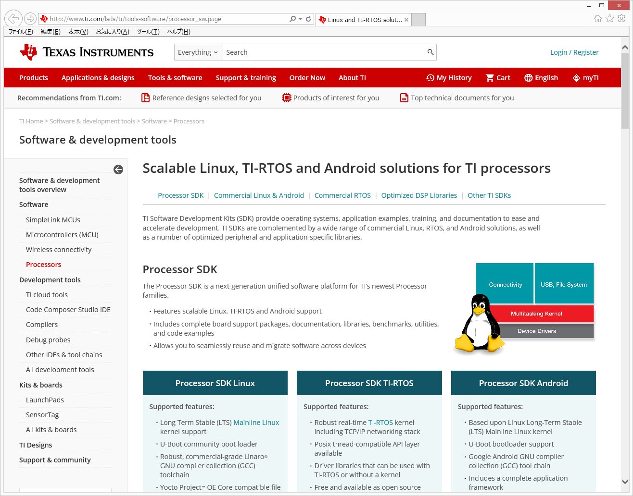Screen dimensions: 633x496
Task: Select Wireless connectivity in the sidebar
Action: [x=59, y=250]
